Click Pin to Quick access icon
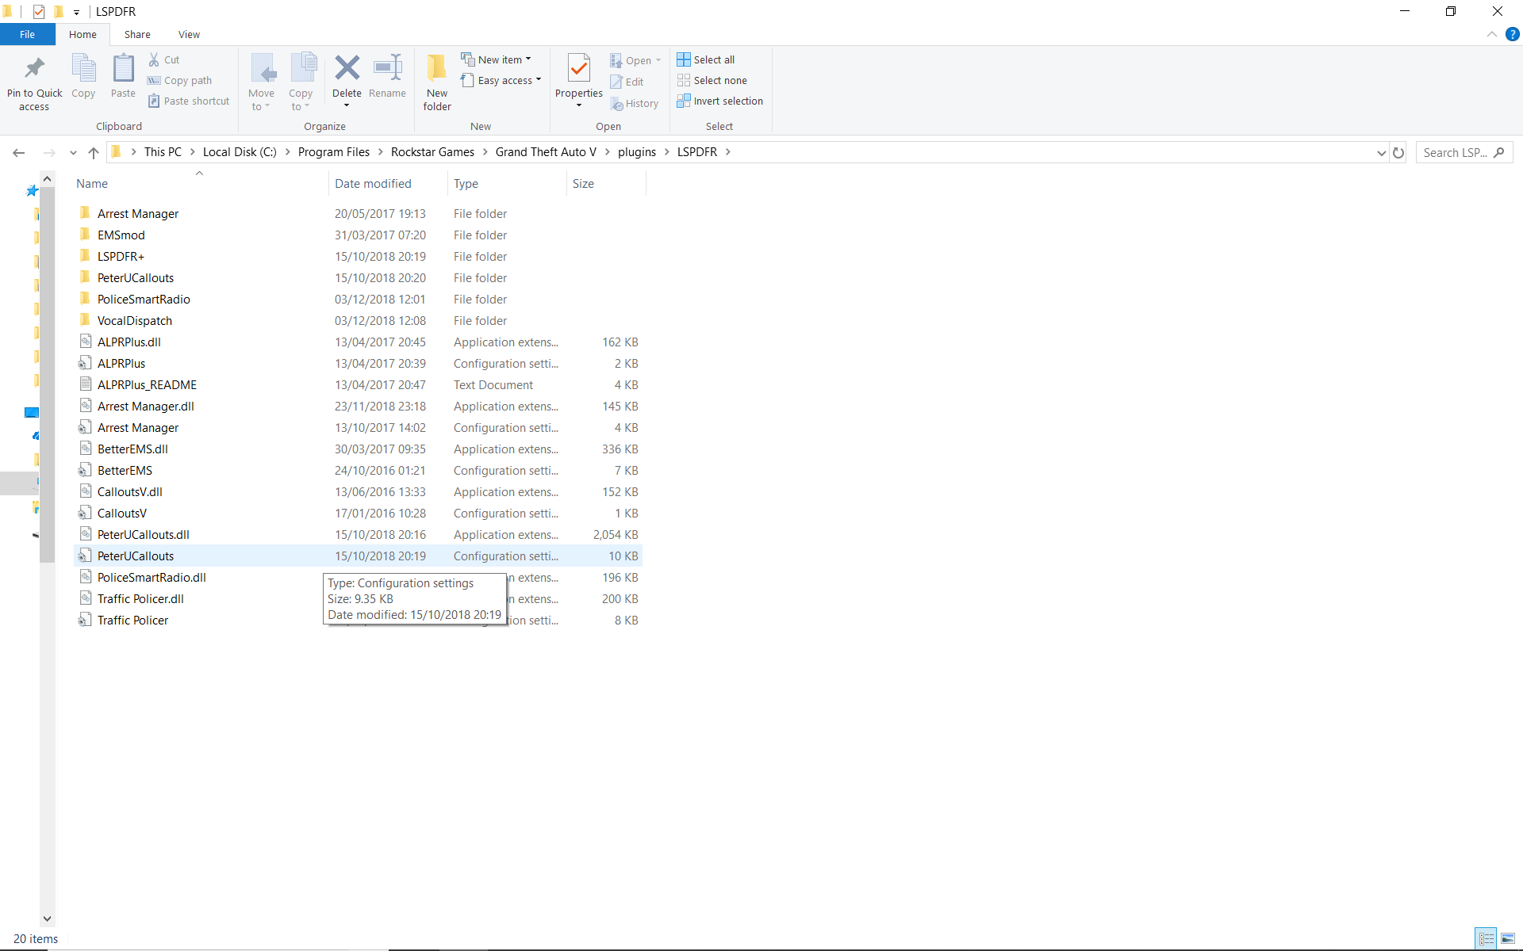Image resolution: width=1523 pixels, height=951 pixels. point(34,69)
